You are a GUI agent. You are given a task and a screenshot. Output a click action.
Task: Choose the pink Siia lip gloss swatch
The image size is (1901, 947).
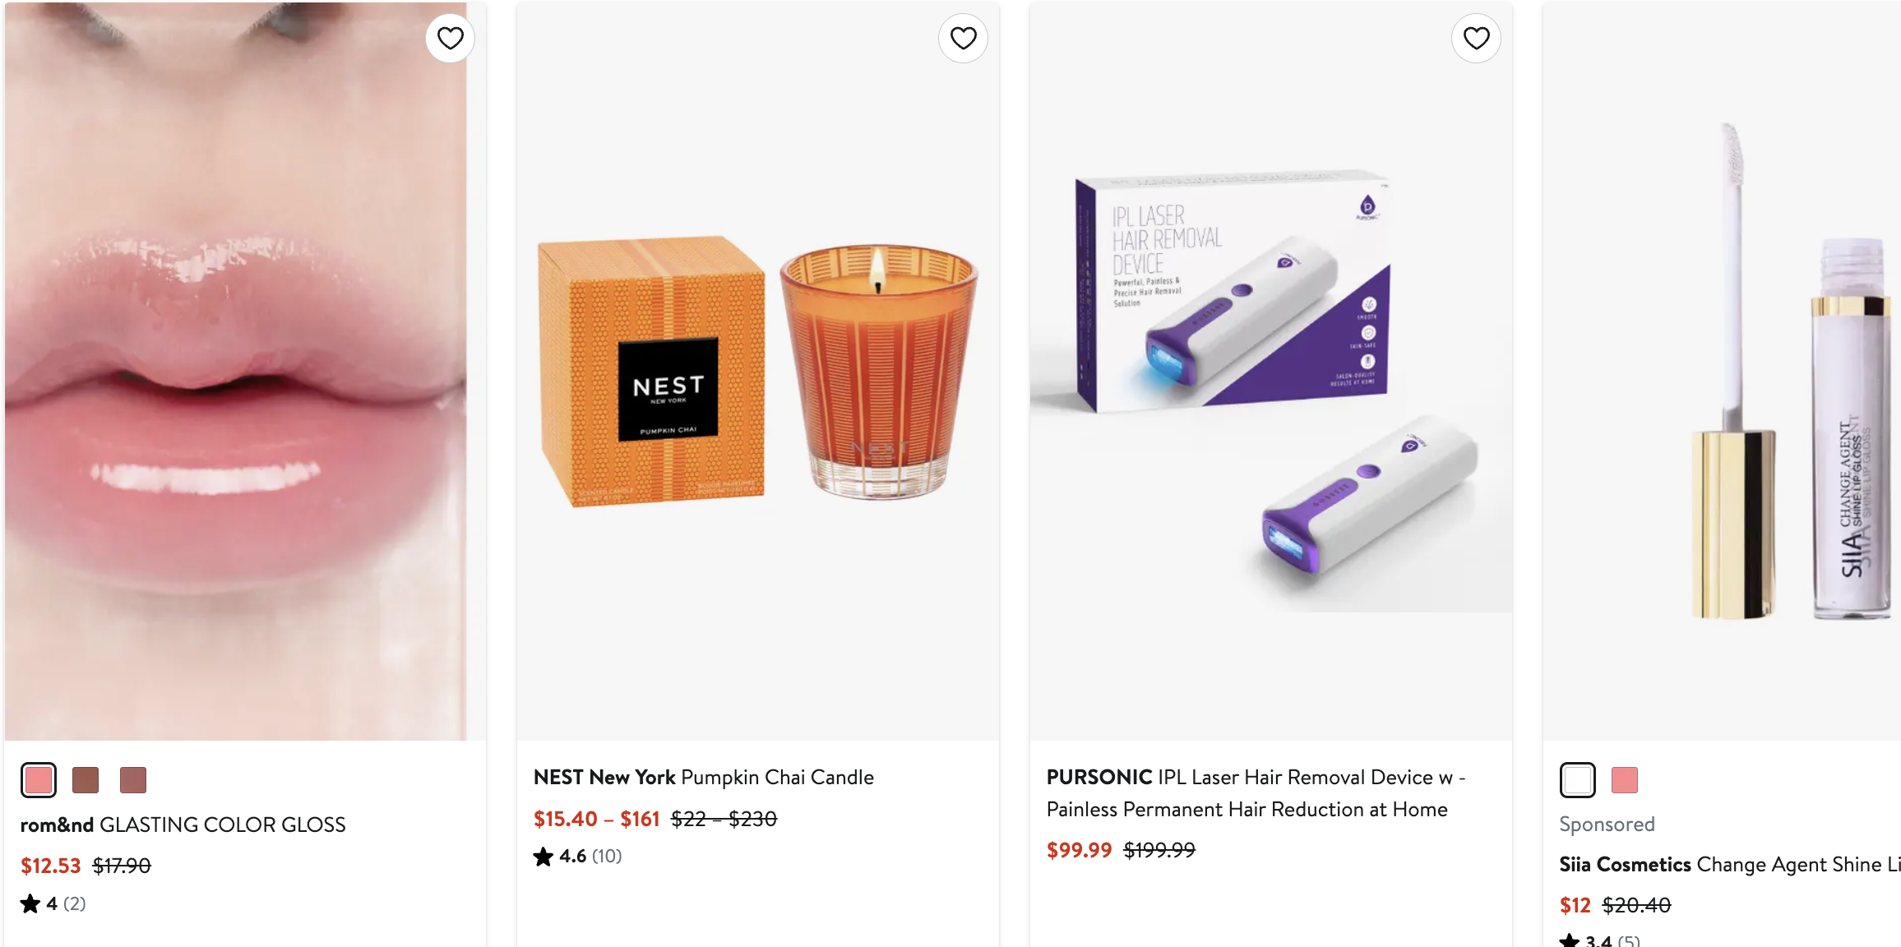point(1624,780)
